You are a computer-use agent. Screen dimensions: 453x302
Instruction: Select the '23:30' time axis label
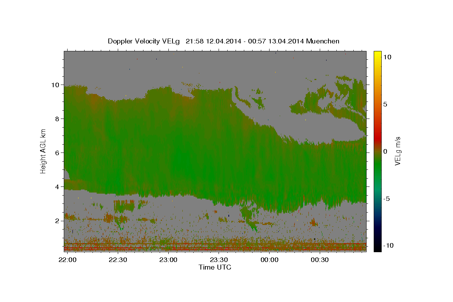(219, 260)
